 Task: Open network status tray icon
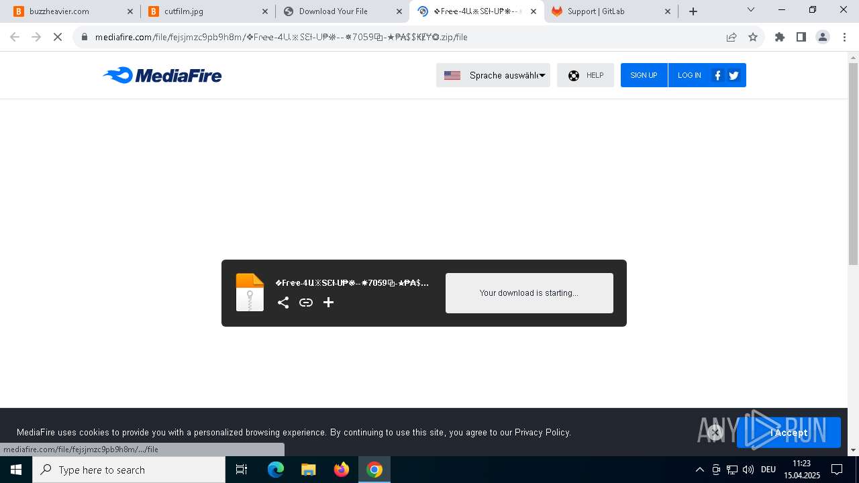click(x=732, y=470)
